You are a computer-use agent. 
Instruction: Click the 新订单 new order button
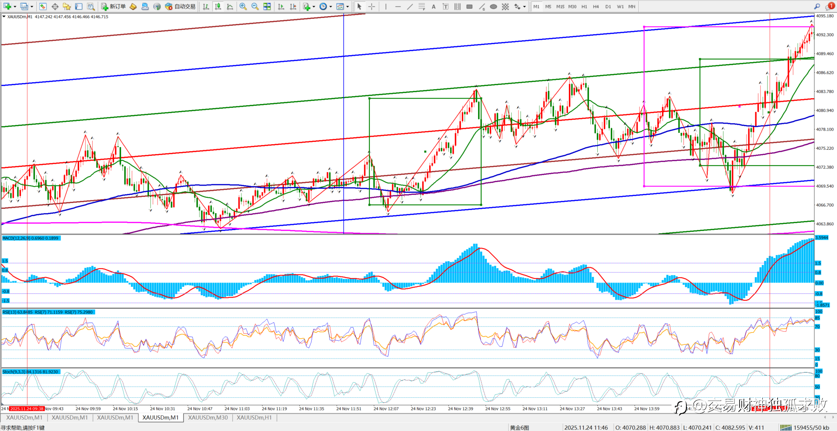114,7
